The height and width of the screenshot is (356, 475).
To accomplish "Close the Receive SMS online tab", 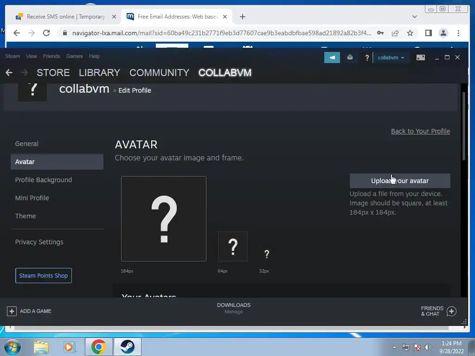I will (114, 17).
